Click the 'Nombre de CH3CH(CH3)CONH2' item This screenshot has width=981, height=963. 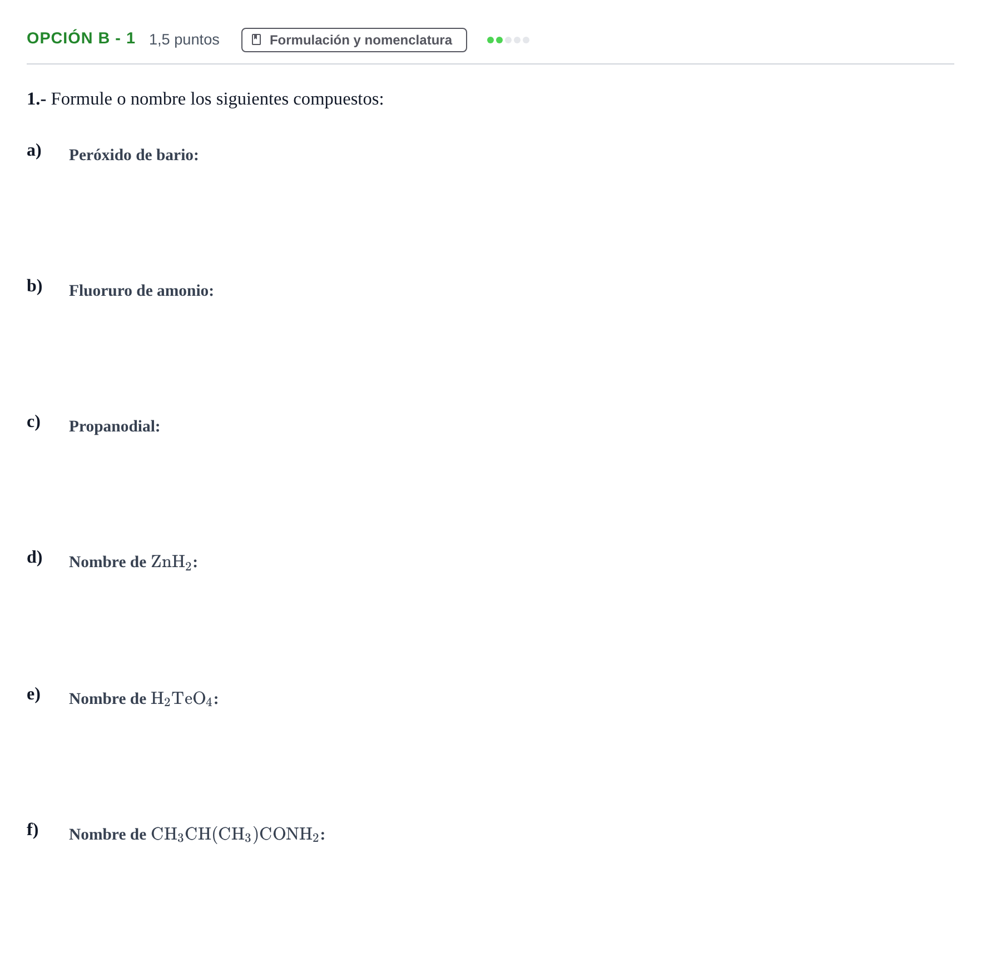(x=197, y=835)
